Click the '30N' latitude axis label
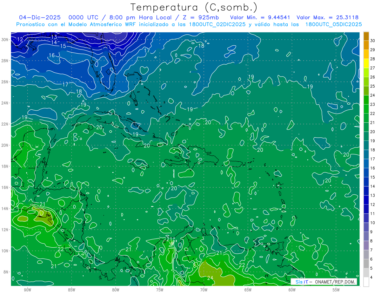381x294 pixels. point(5,39)
